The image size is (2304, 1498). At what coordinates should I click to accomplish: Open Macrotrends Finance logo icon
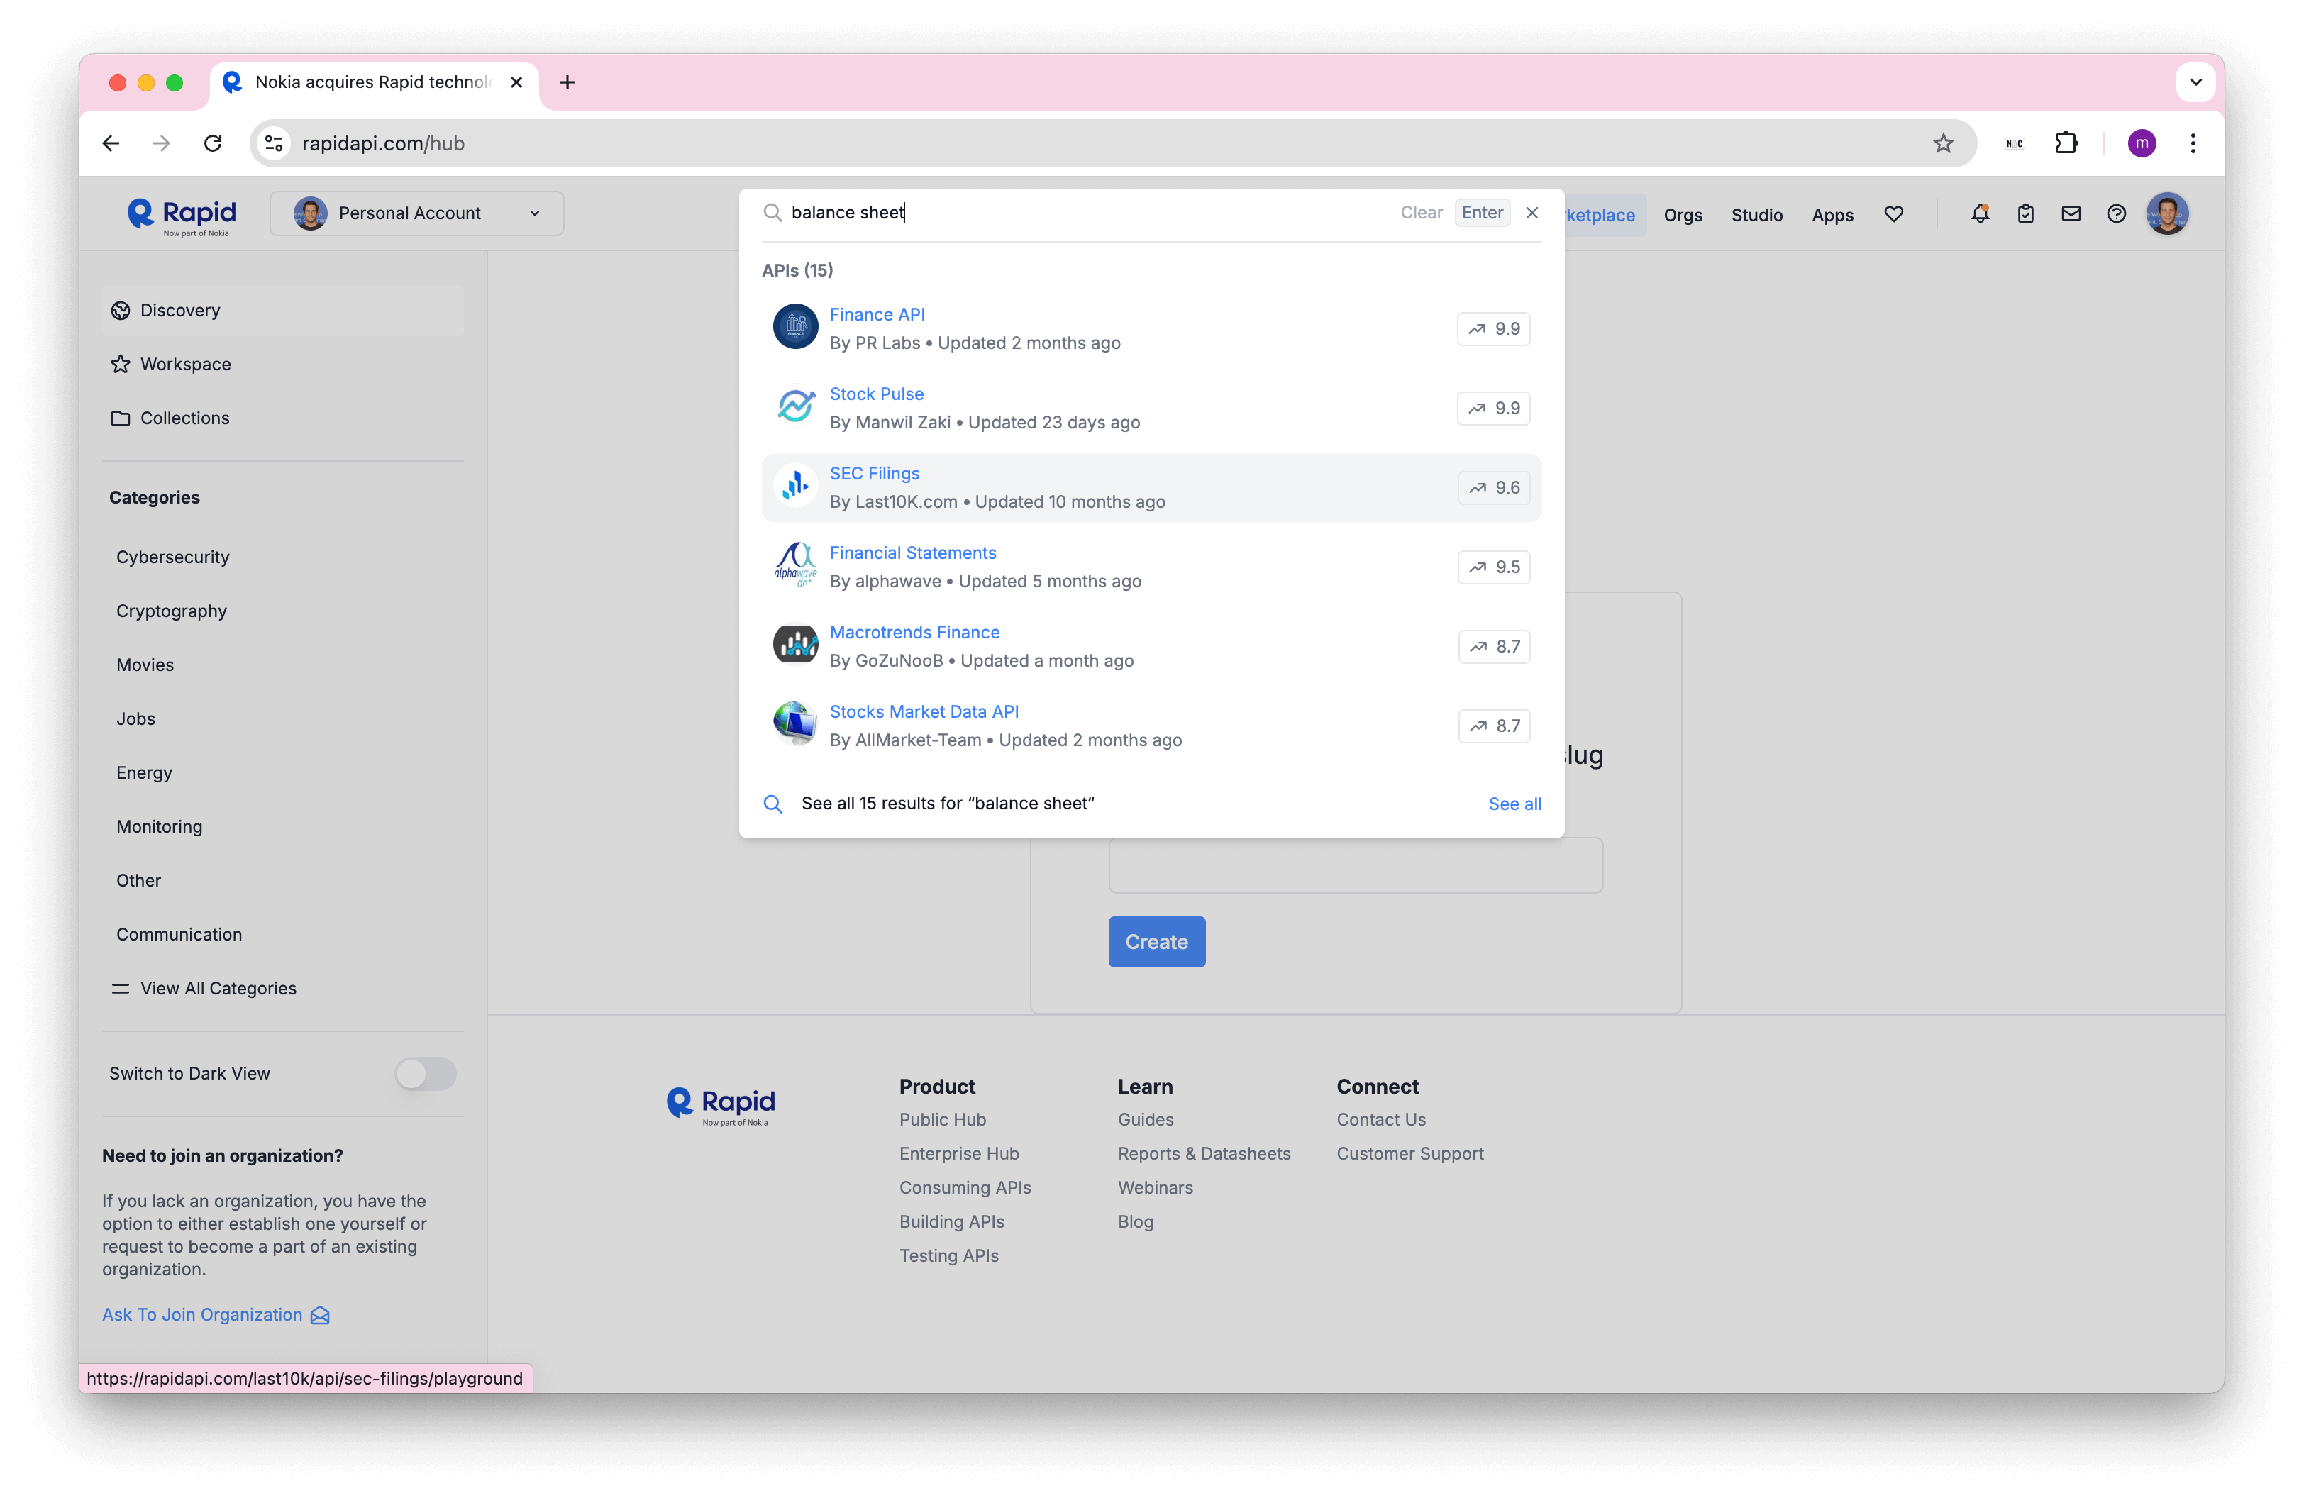click(x=796, y=645)
